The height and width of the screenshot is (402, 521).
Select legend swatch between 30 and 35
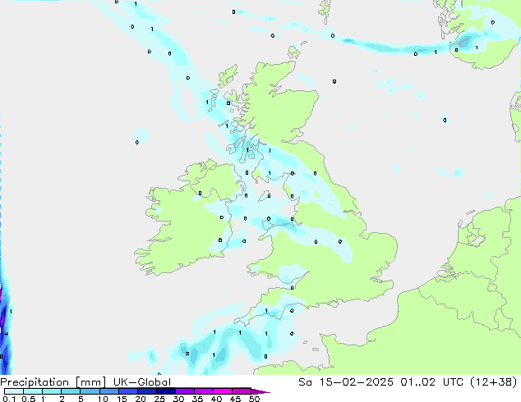tap(184, 391)
